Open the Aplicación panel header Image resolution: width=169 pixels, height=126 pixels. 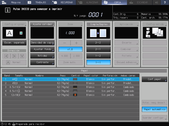127,24
